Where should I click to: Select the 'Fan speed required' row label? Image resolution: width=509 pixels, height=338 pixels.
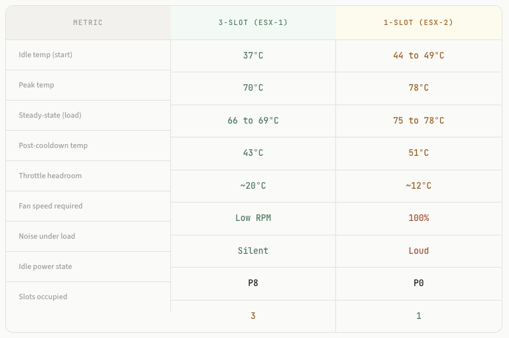[x=51, y=206]
